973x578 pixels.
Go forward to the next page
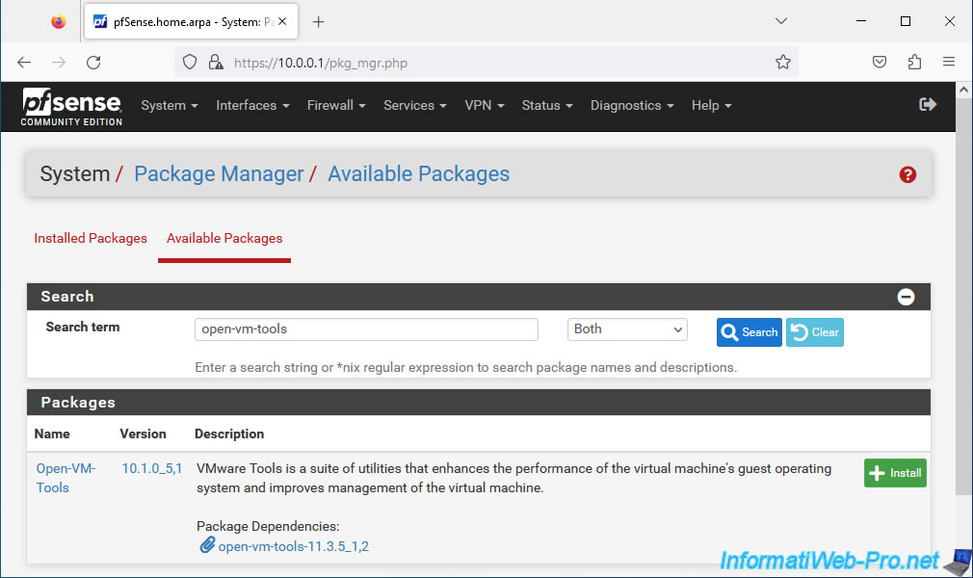click(59, 62)
